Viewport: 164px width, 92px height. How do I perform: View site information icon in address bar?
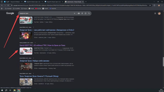(12, 5)
